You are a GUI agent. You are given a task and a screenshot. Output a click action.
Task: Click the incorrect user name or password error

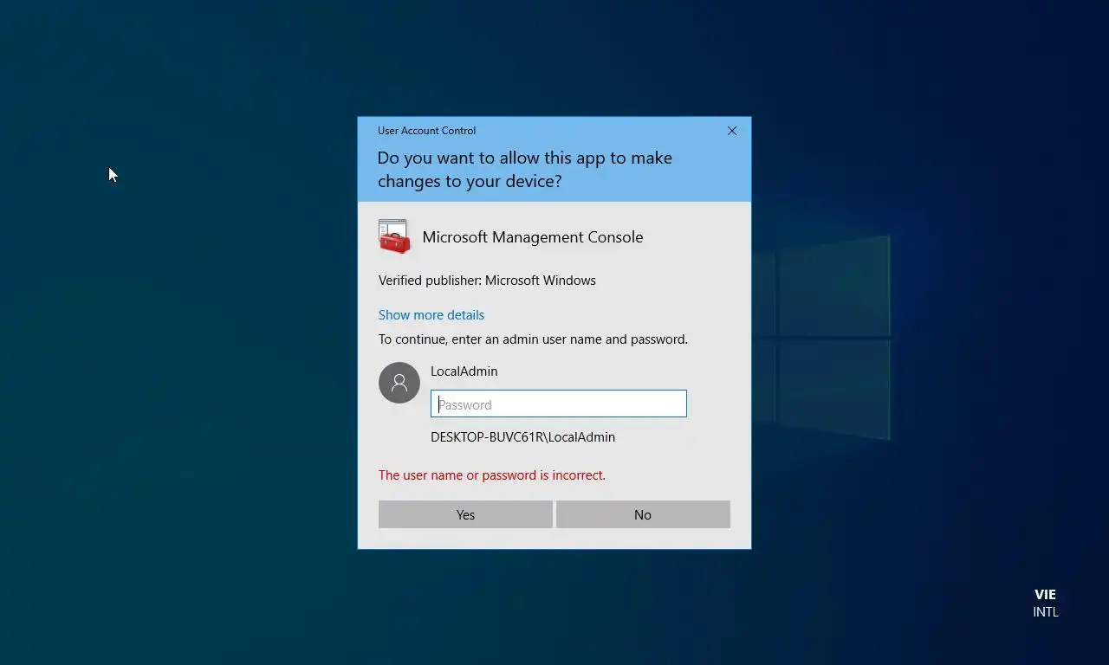click(x=492, y=475)
